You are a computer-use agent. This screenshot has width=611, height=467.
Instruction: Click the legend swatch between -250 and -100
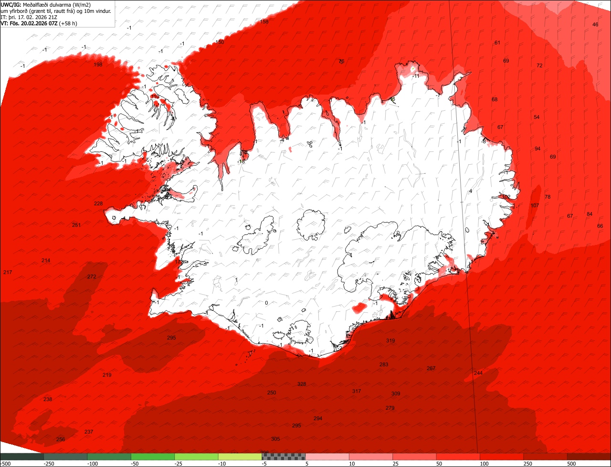coord(65,456)
